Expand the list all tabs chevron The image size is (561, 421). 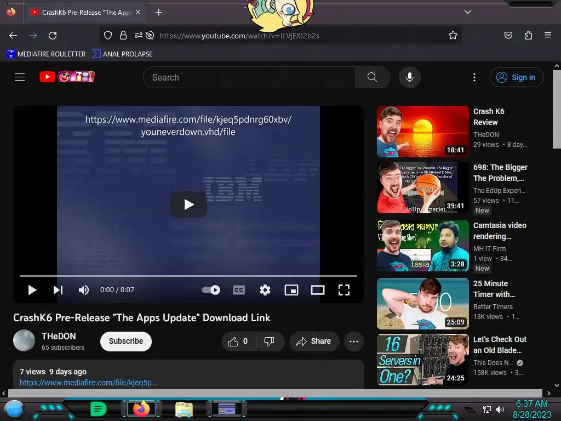[x=468, y=12]
